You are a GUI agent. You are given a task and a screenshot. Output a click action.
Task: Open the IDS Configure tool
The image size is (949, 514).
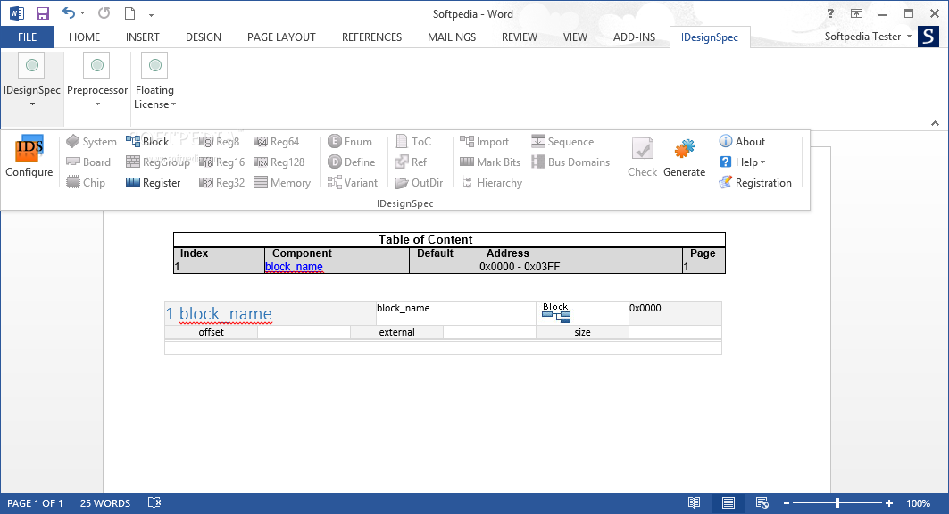pyautogui.click(x=29, y=157)
